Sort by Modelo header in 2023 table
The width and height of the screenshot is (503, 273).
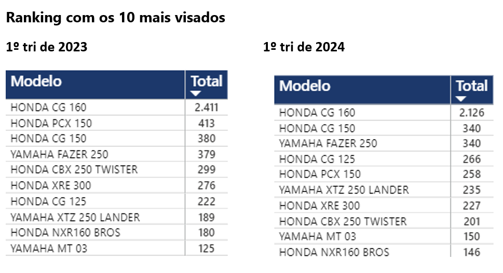pos(36,81)
